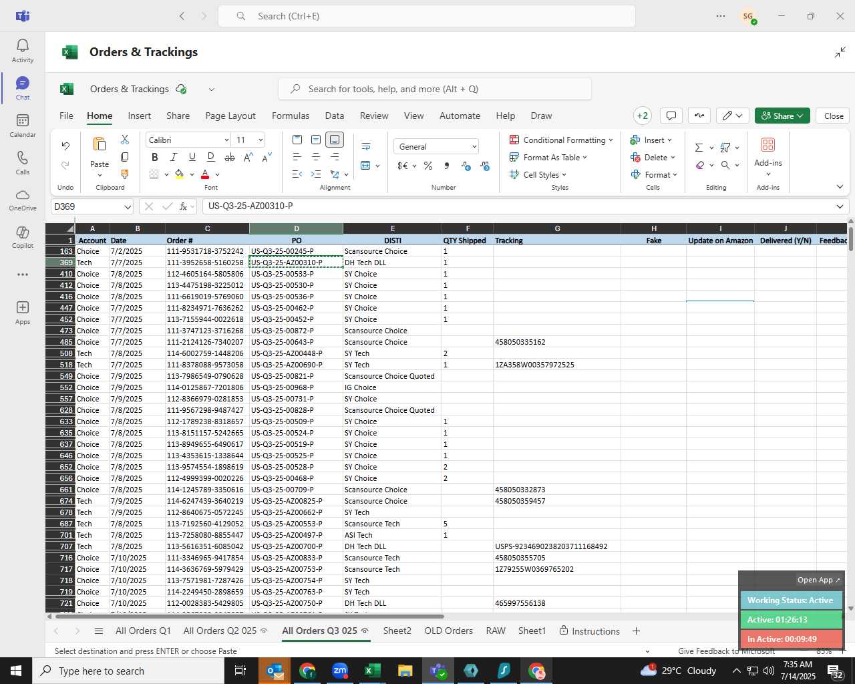
Task: Click Merge and Center icon
Action: click(365, 165)
